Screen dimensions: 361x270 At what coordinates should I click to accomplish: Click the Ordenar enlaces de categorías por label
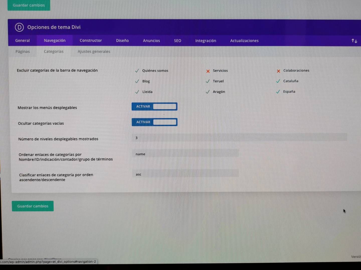tap(66, 157)
